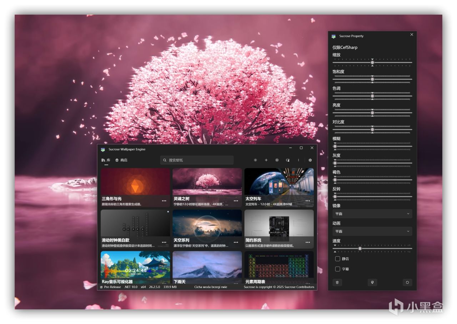Adjust the 缩放 slider
457x324 pixels.
pos(372,62)
